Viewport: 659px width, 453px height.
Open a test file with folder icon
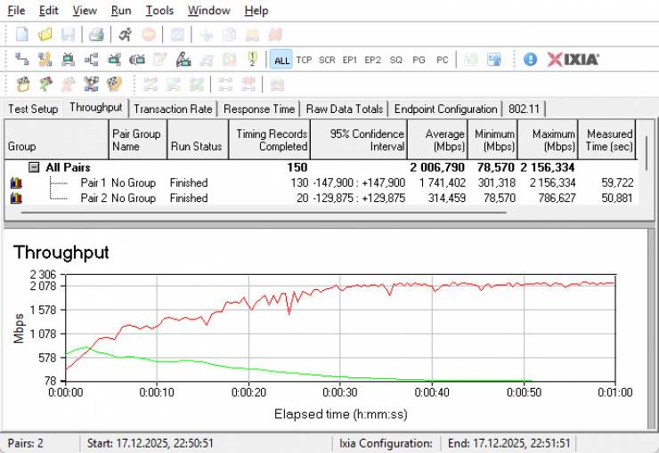(45, 35)
